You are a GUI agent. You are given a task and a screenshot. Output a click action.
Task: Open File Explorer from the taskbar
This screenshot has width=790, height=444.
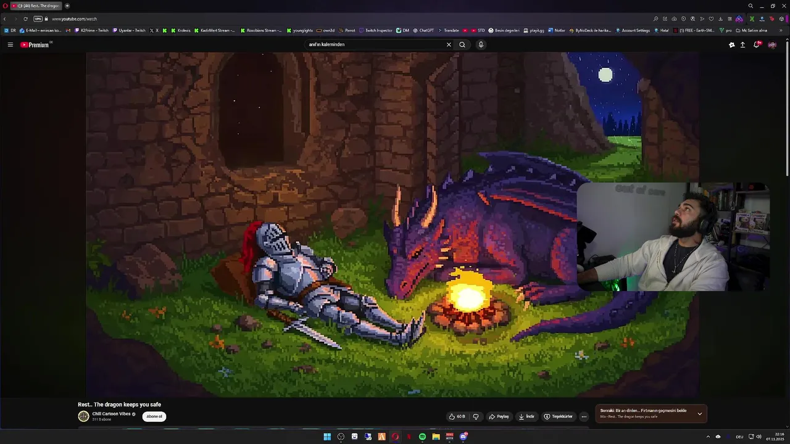pyautogui.click(x=436, y=437)
